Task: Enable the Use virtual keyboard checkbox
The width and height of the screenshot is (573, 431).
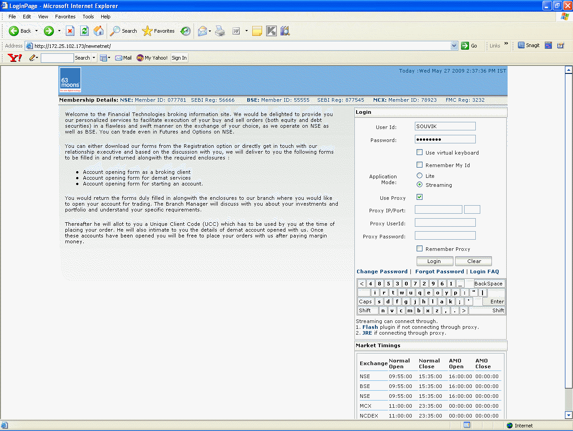Action: pyautogui.click(x=420, y=152)
